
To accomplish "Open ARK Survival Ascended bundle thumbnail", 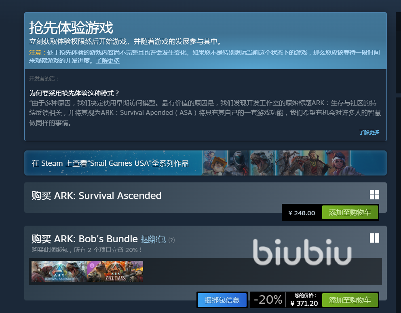I will point(59,271).
